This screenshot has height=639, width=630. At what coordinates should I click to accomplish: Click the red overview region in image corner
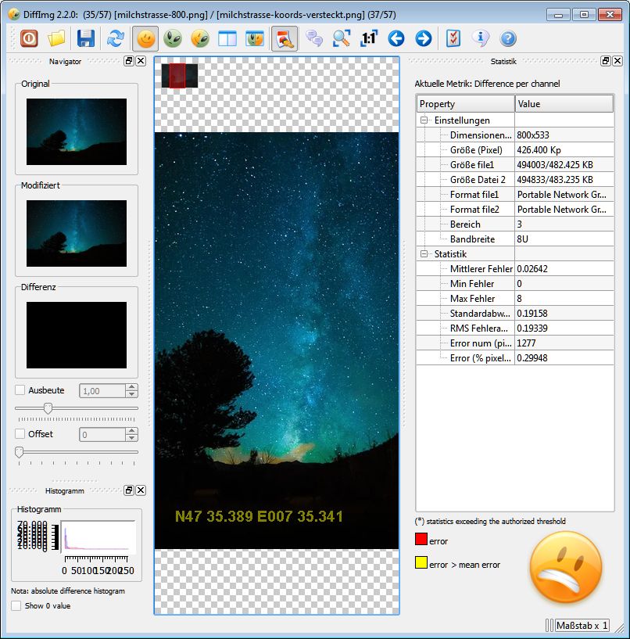pyautogui.click(x=177, y=76)
